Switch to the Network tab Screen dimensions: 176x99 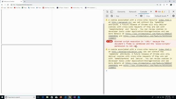pyautogui.click(x=133, y=12)
